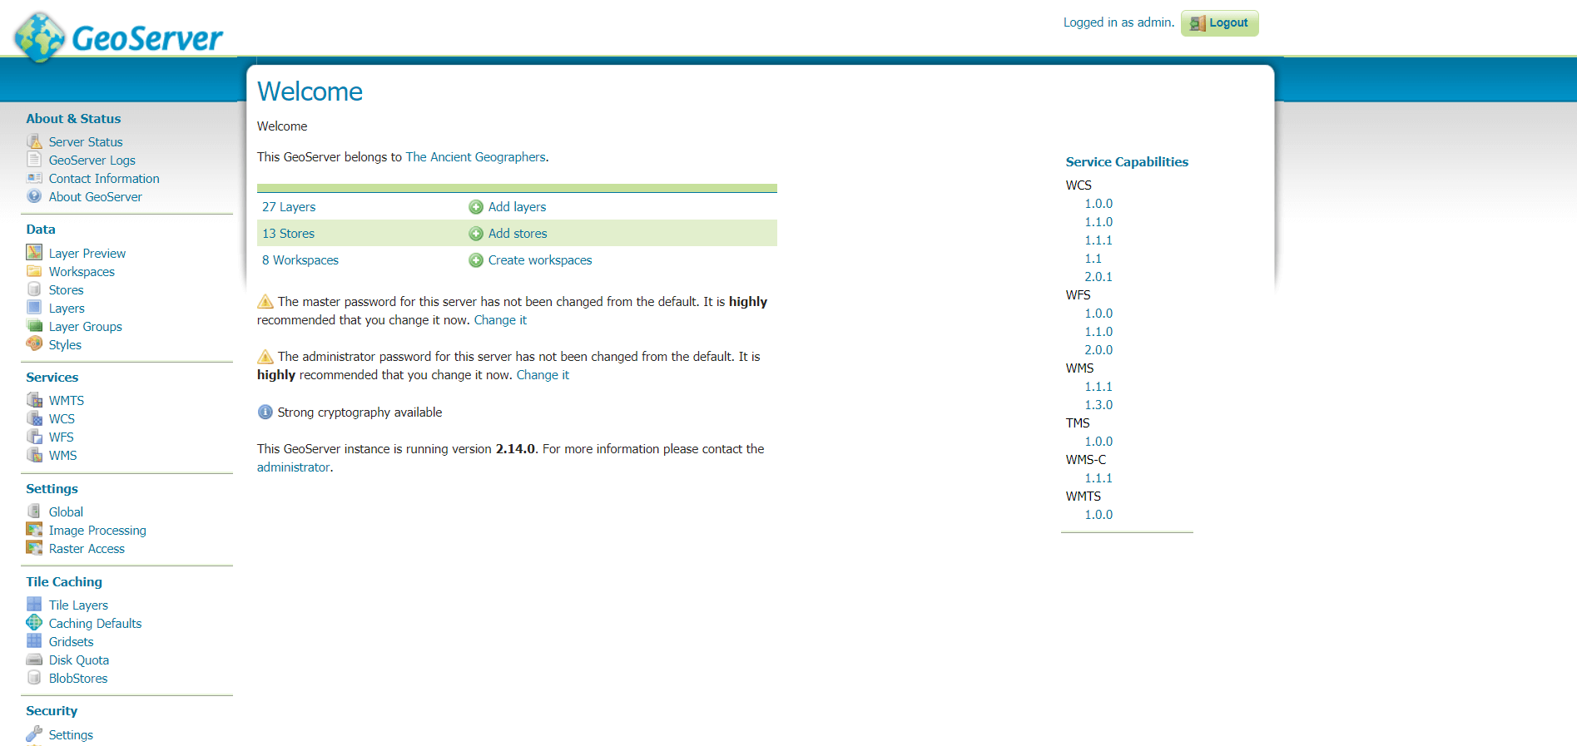Open WMTS capabilities version 1.0.0
The image size is (1577, 746).
(x=1098, y=515)
